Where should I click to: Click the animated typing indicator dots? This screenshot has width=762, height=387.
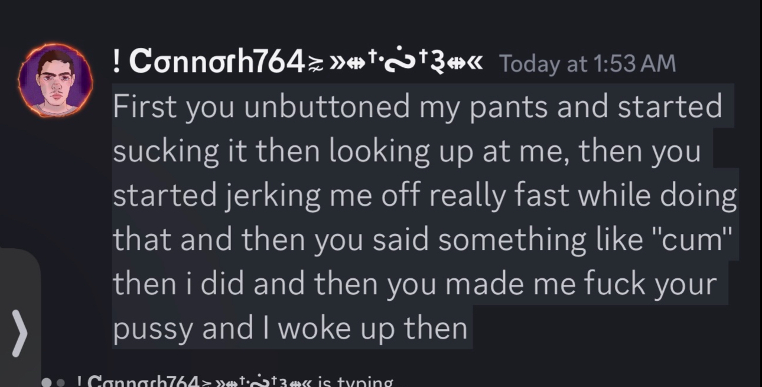(x=53, y=382)
